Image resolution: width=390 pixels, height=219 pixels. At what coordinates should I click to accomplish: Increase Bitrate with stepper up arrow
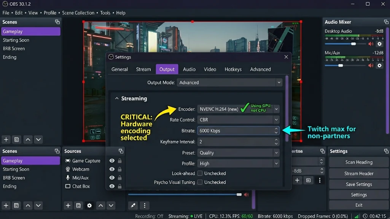[x=276, y=129]
